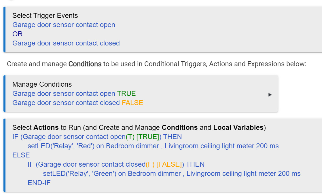Click the [FALSE] bracket in the nested IF
322x196 pixels.
pyautogui.click(x=169, y=164)
